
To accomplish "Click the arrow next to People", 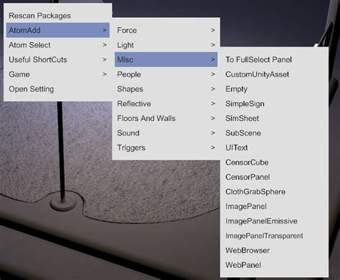I will 213,74.
